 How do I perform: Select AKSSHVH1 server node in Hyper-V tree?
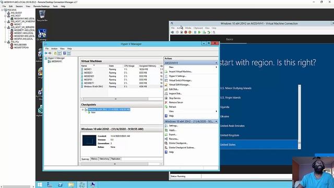point(57,62)
